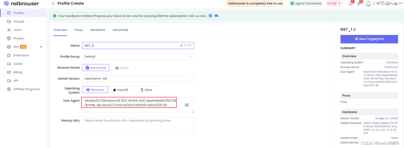Open the downloads icon with badge 2
This screenshot has height=148, width=404.
(x=359, y=3)
